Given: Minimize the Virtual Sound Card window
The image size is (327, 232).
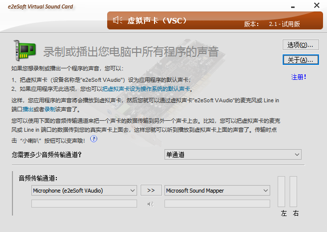Looking at the screenshot, I should coord(293,7).
